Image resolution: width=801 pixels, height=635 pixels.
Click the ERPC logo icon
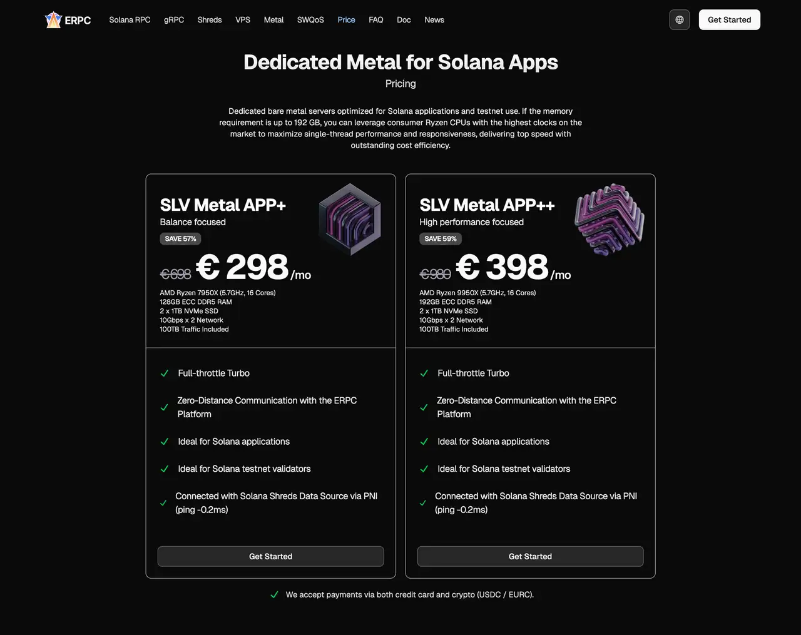pos(54,19)
